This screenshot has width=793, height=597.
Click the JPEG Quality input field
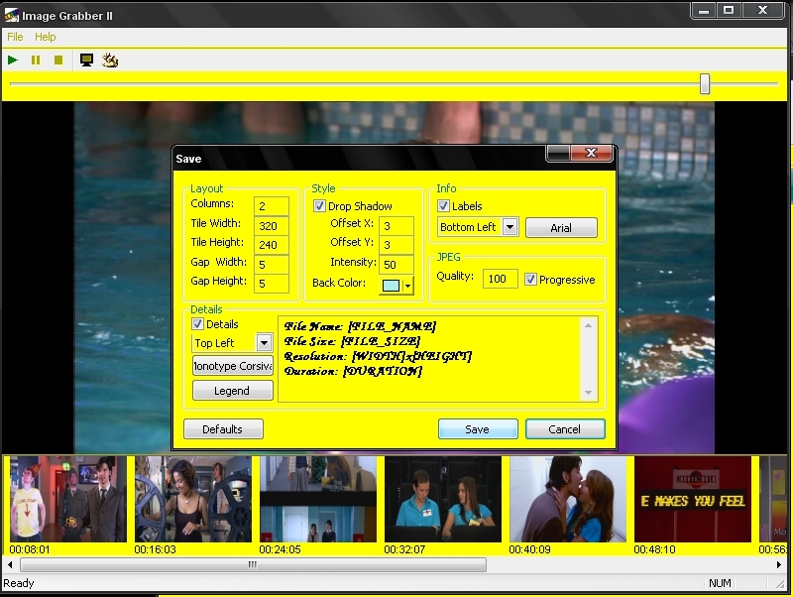(x=501, y=279)
